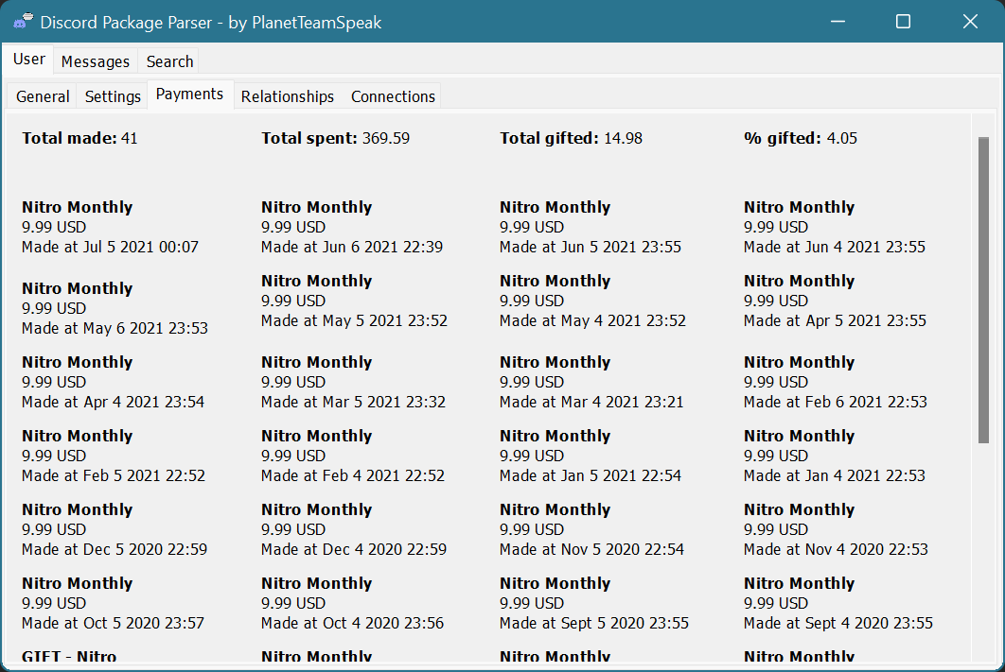This screenshot has width=1005, height=672.
Task: Minimize the Discord Package Parser window
Action: [837, 22]
